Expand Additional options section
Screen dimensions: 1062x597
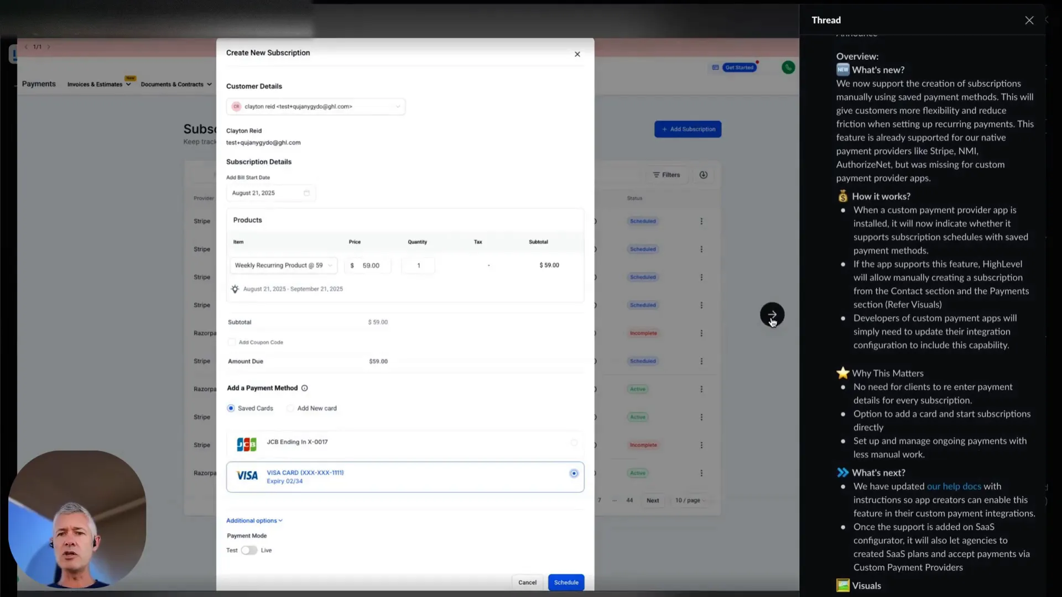click(254, 521)
